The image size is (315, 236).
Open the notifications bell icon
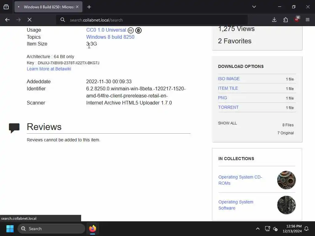[307, 229]
